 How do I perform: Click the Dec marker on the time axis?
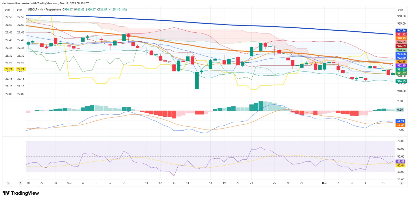[324, 183]
